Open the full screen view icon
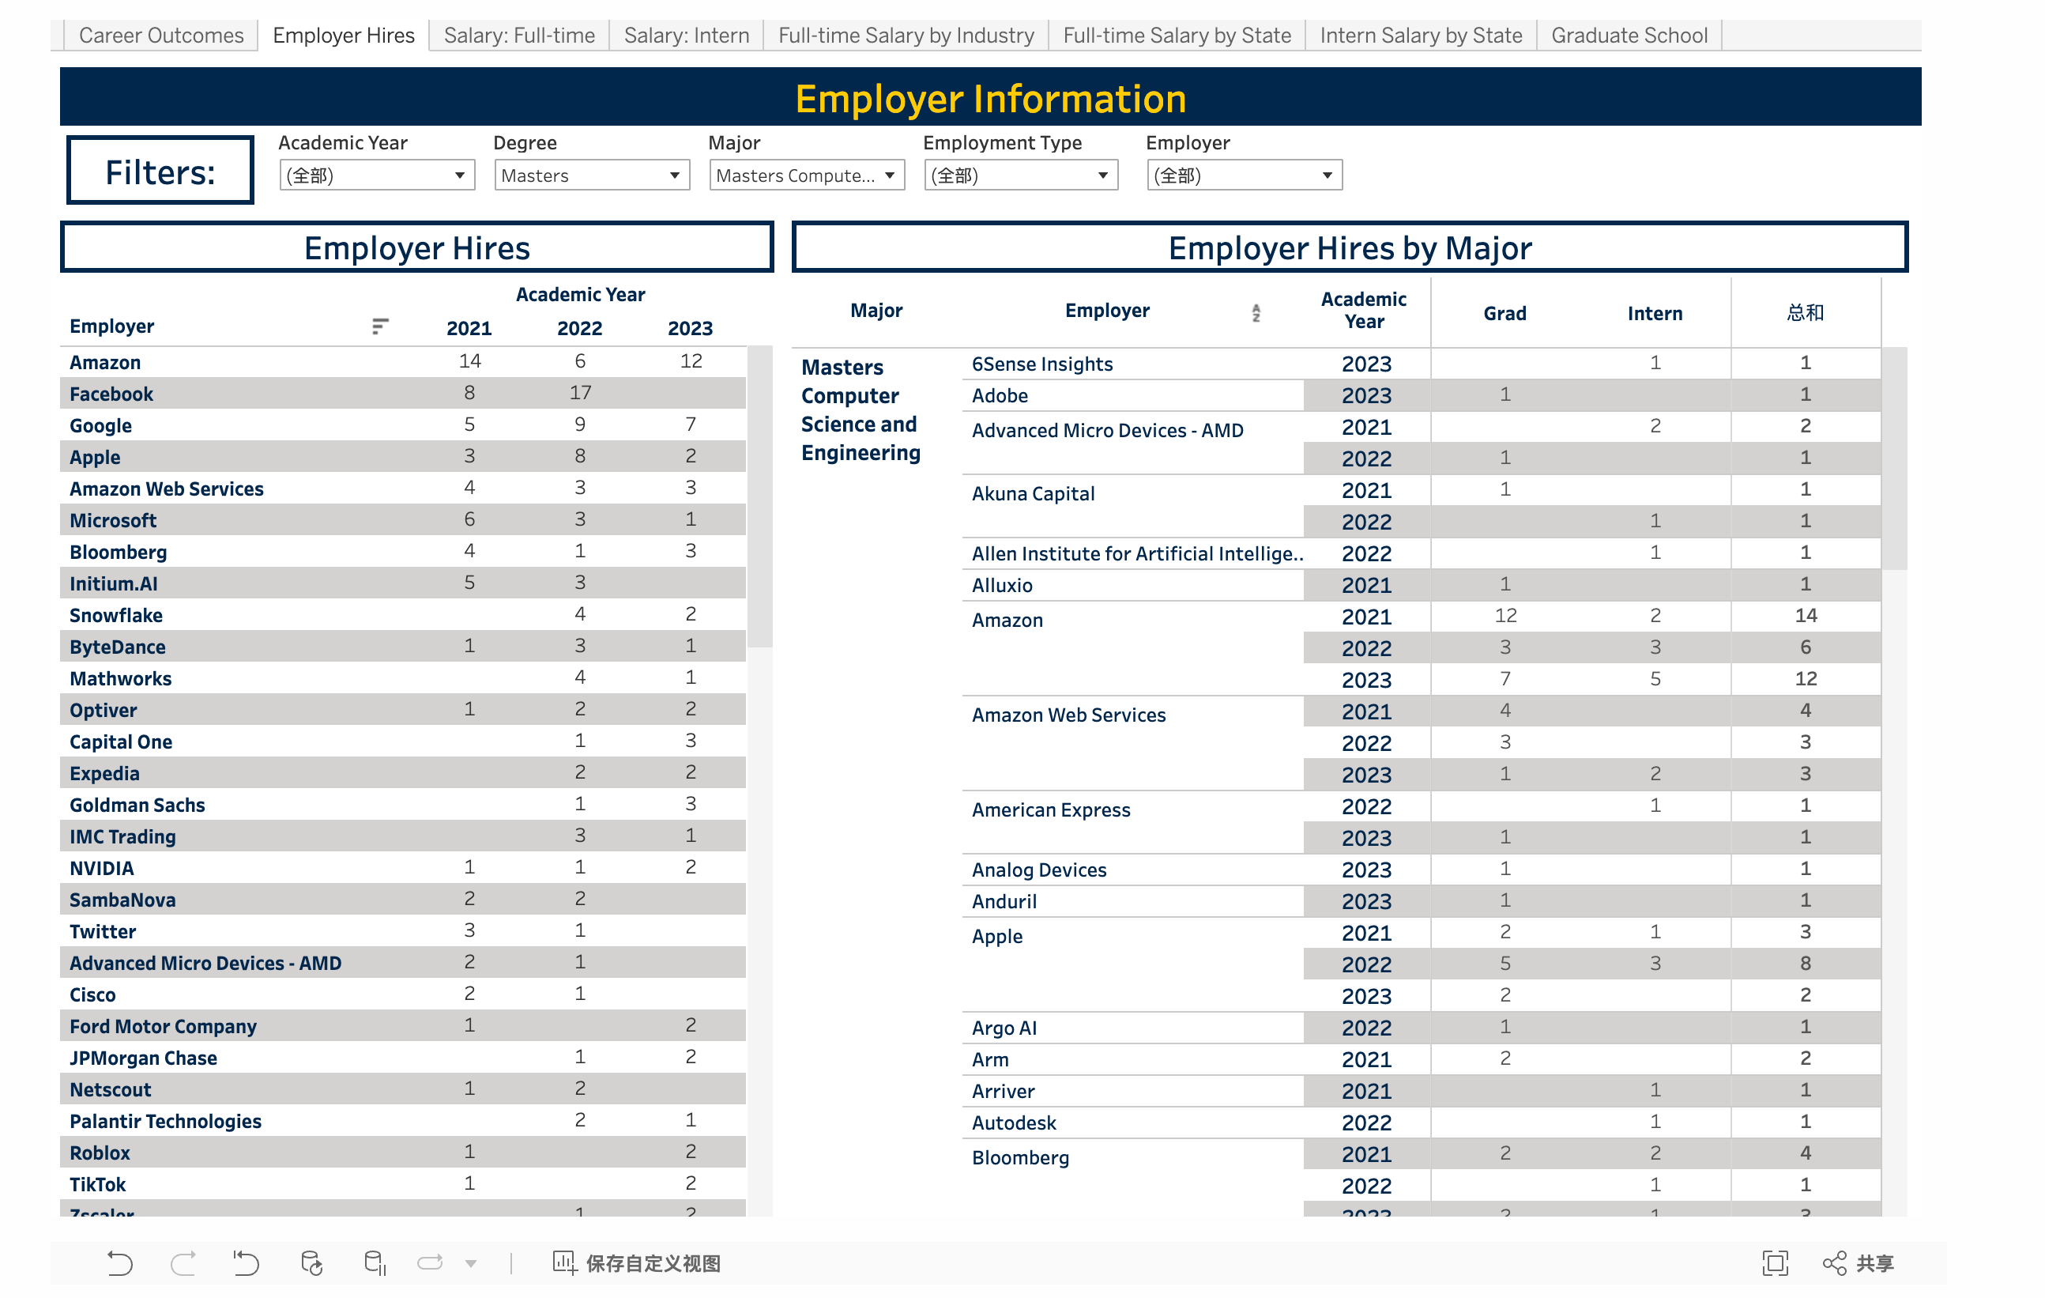2045x1298 pixels. (x=1775, y=1263)
